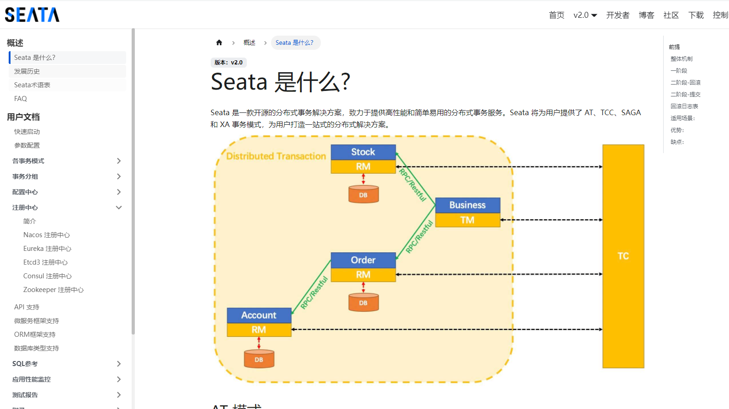Screen dimensions: 729x409
Task: Click 事务分组 category label
Action: (25, 176)
